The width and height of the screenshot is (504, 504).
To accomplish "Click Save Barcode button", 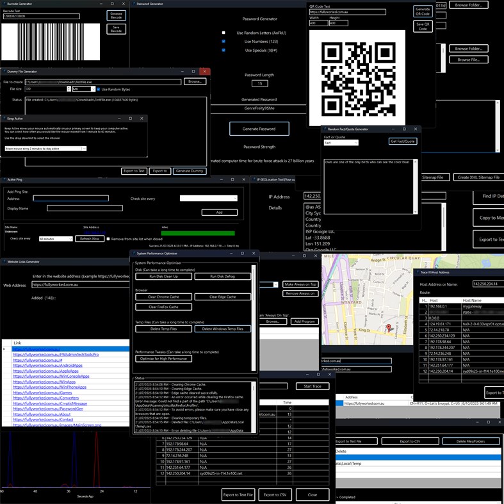I will 116,29.
